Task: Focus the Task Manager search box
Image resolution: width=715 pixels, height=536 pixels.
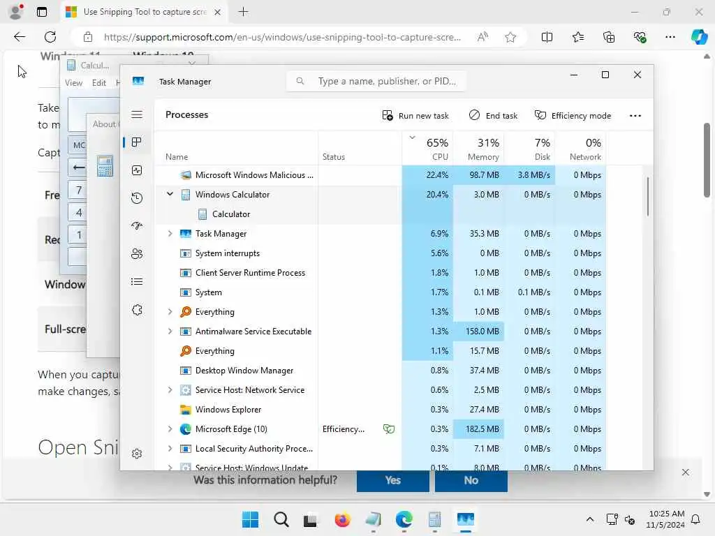Action: [376, 81]
